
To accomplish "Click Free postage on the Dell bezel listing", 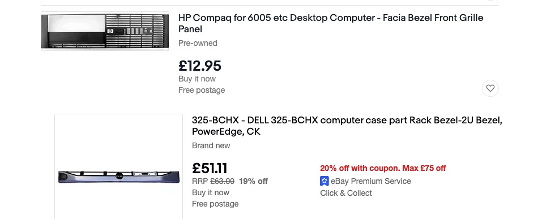I will coord(215,204).
